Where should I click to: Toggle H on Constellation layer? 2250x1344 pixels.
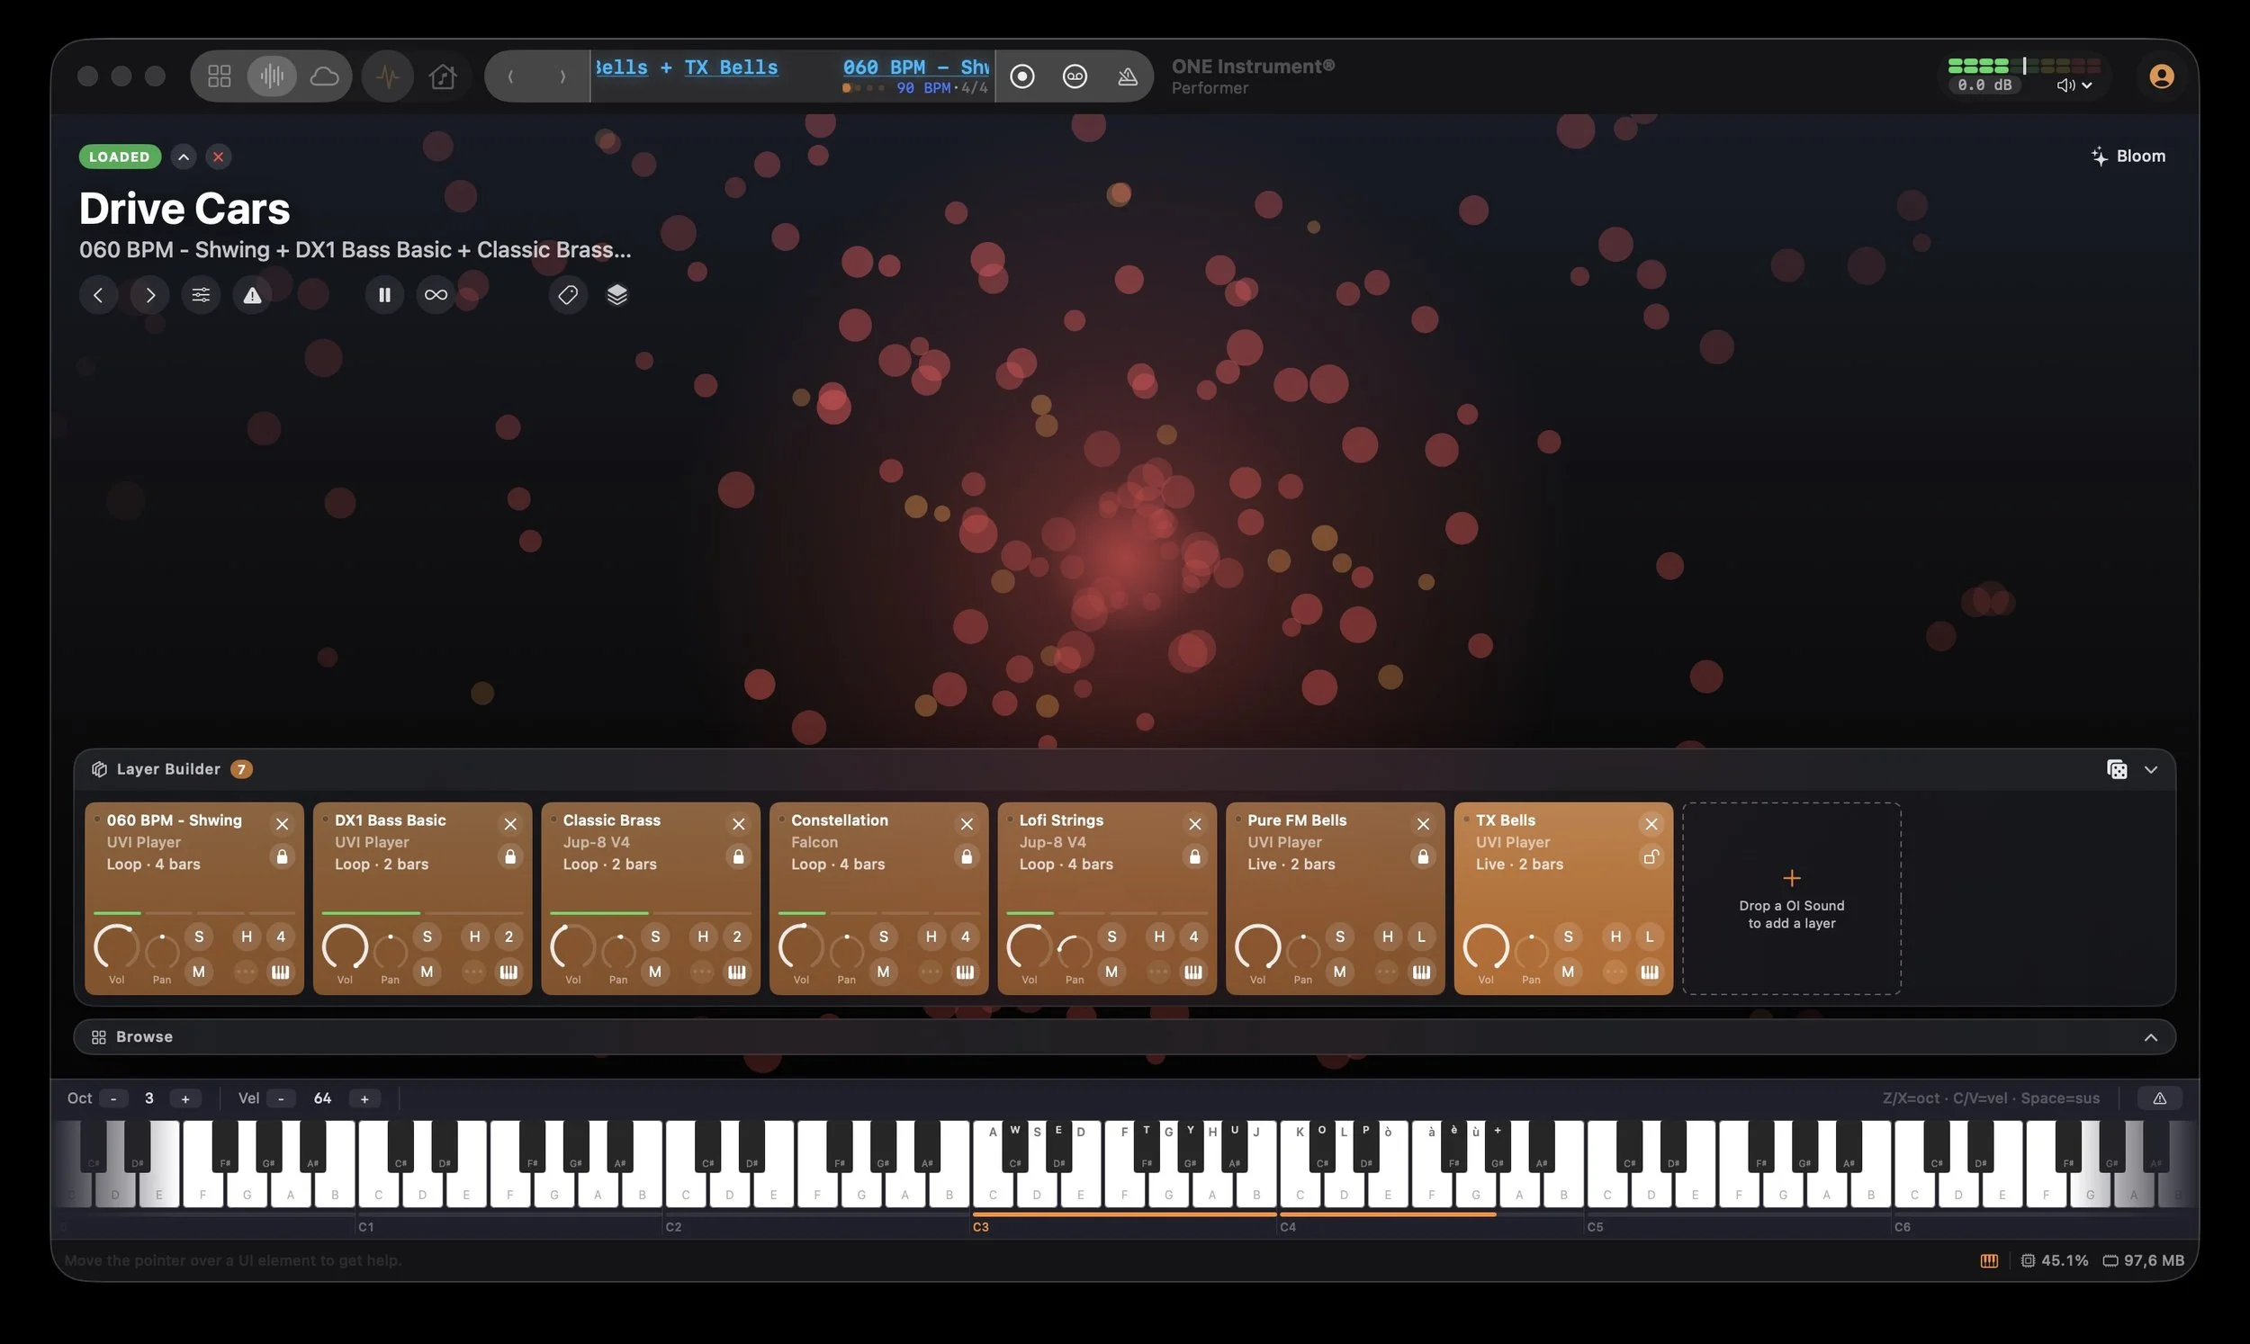tap(931, 936)
